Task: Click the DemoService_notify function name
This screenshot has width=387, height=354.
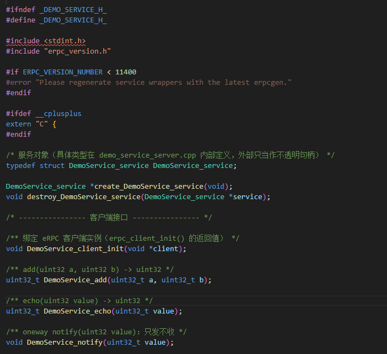Action: [x=64, y=342]
